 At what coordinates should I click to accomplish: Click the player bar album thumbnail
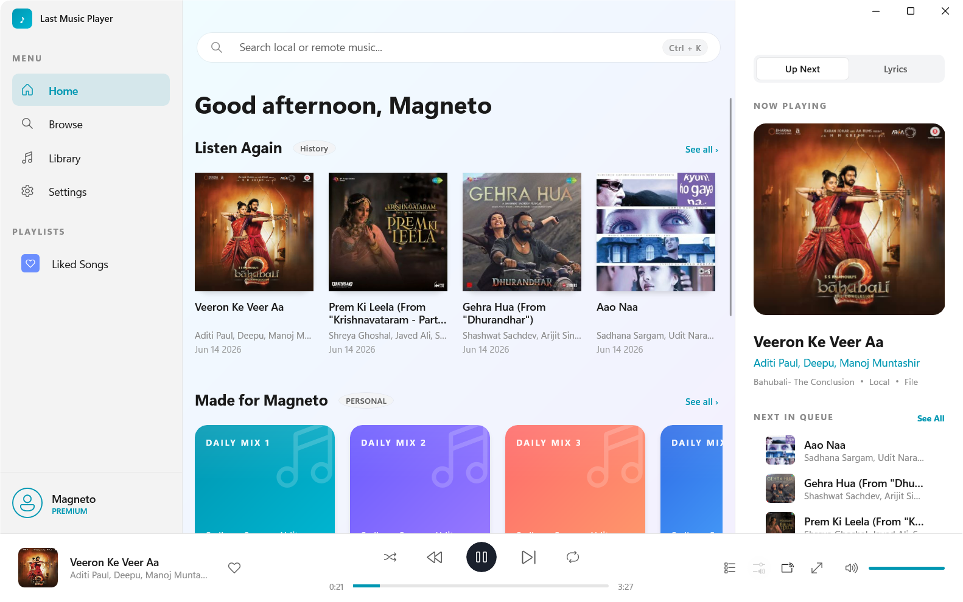pos(38,567)
